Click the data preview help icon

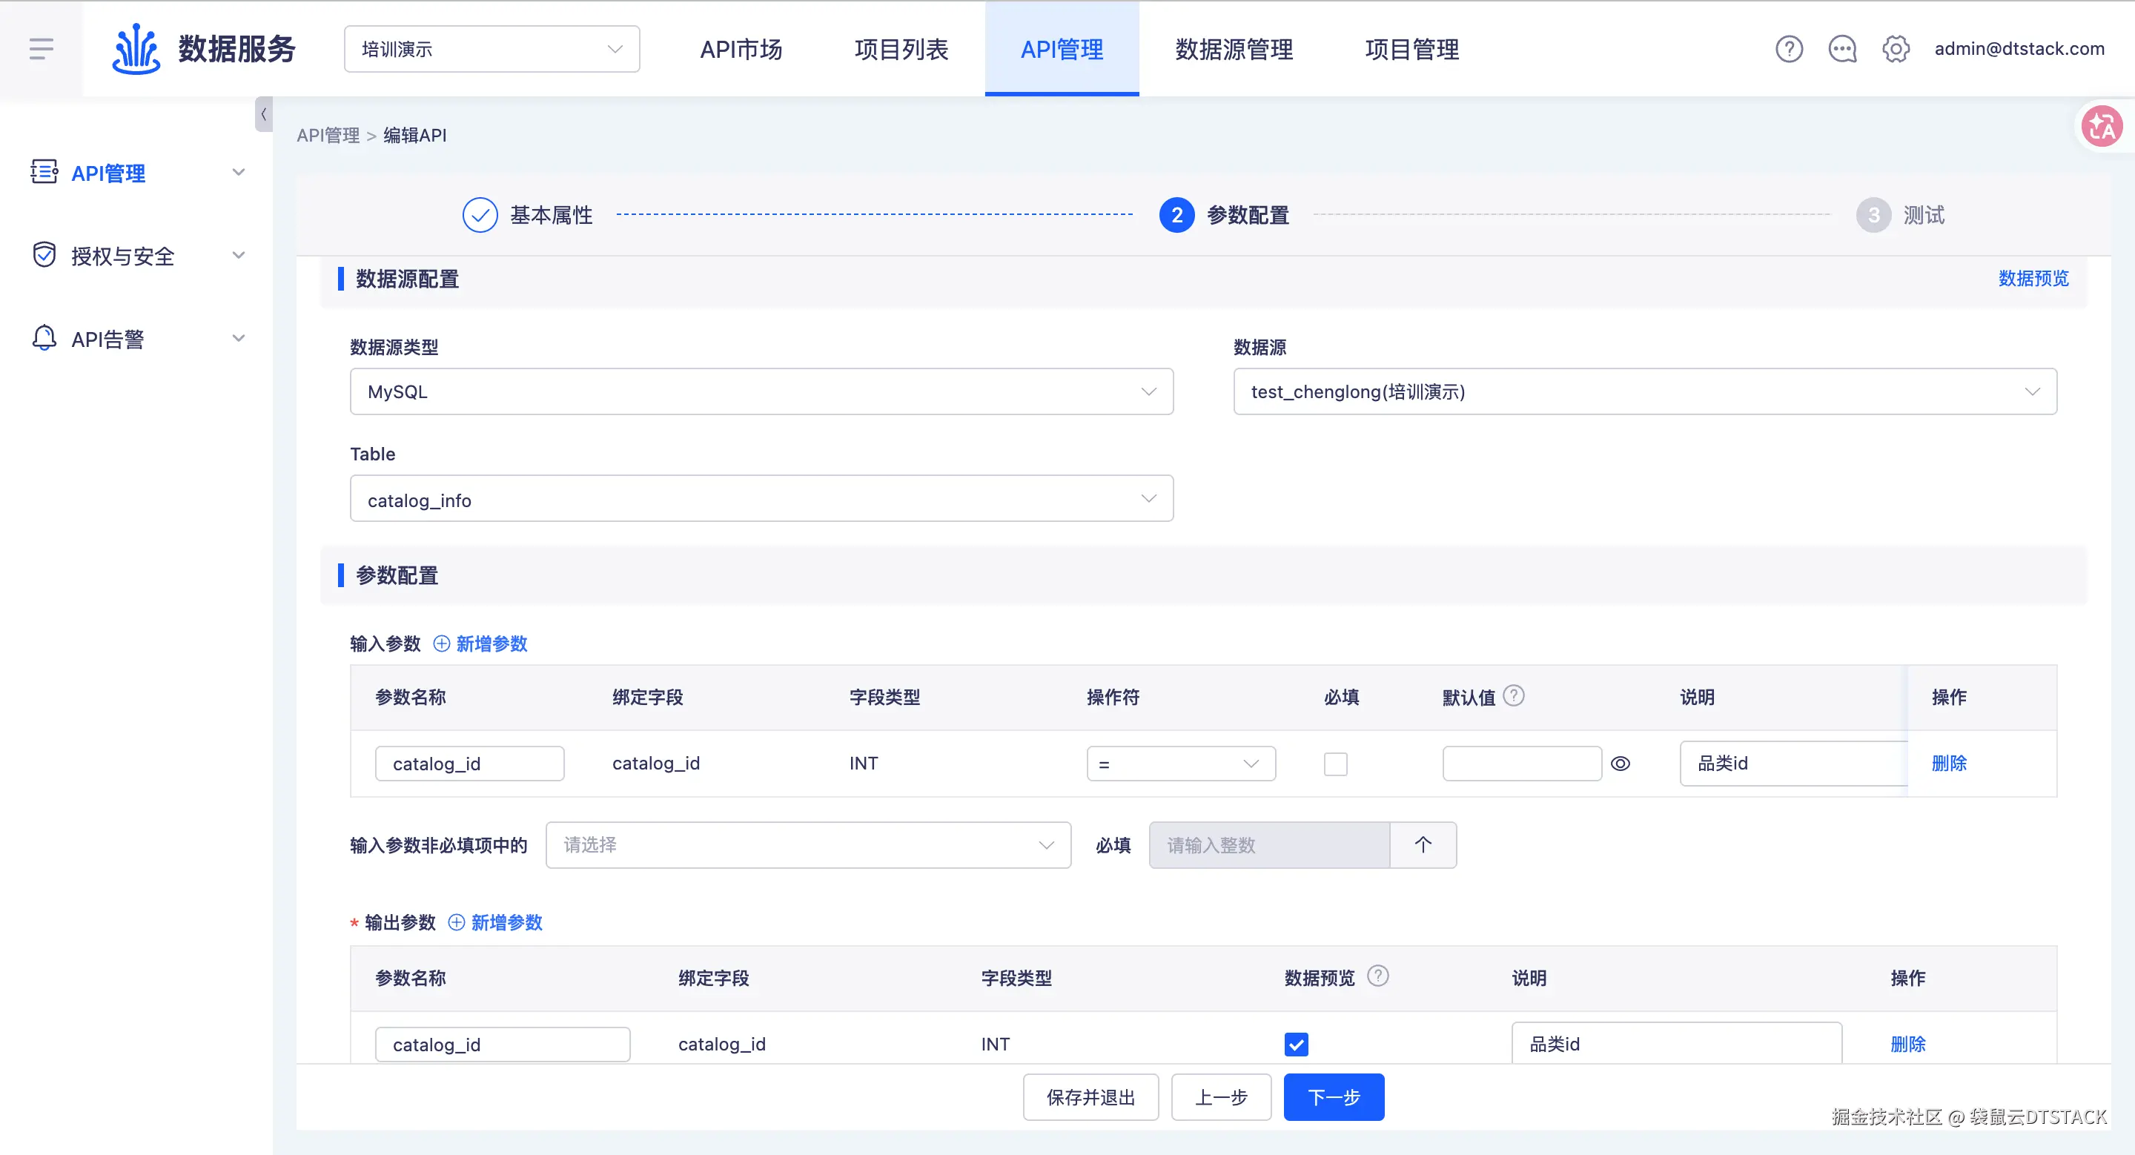click(x=1377, y=976)
